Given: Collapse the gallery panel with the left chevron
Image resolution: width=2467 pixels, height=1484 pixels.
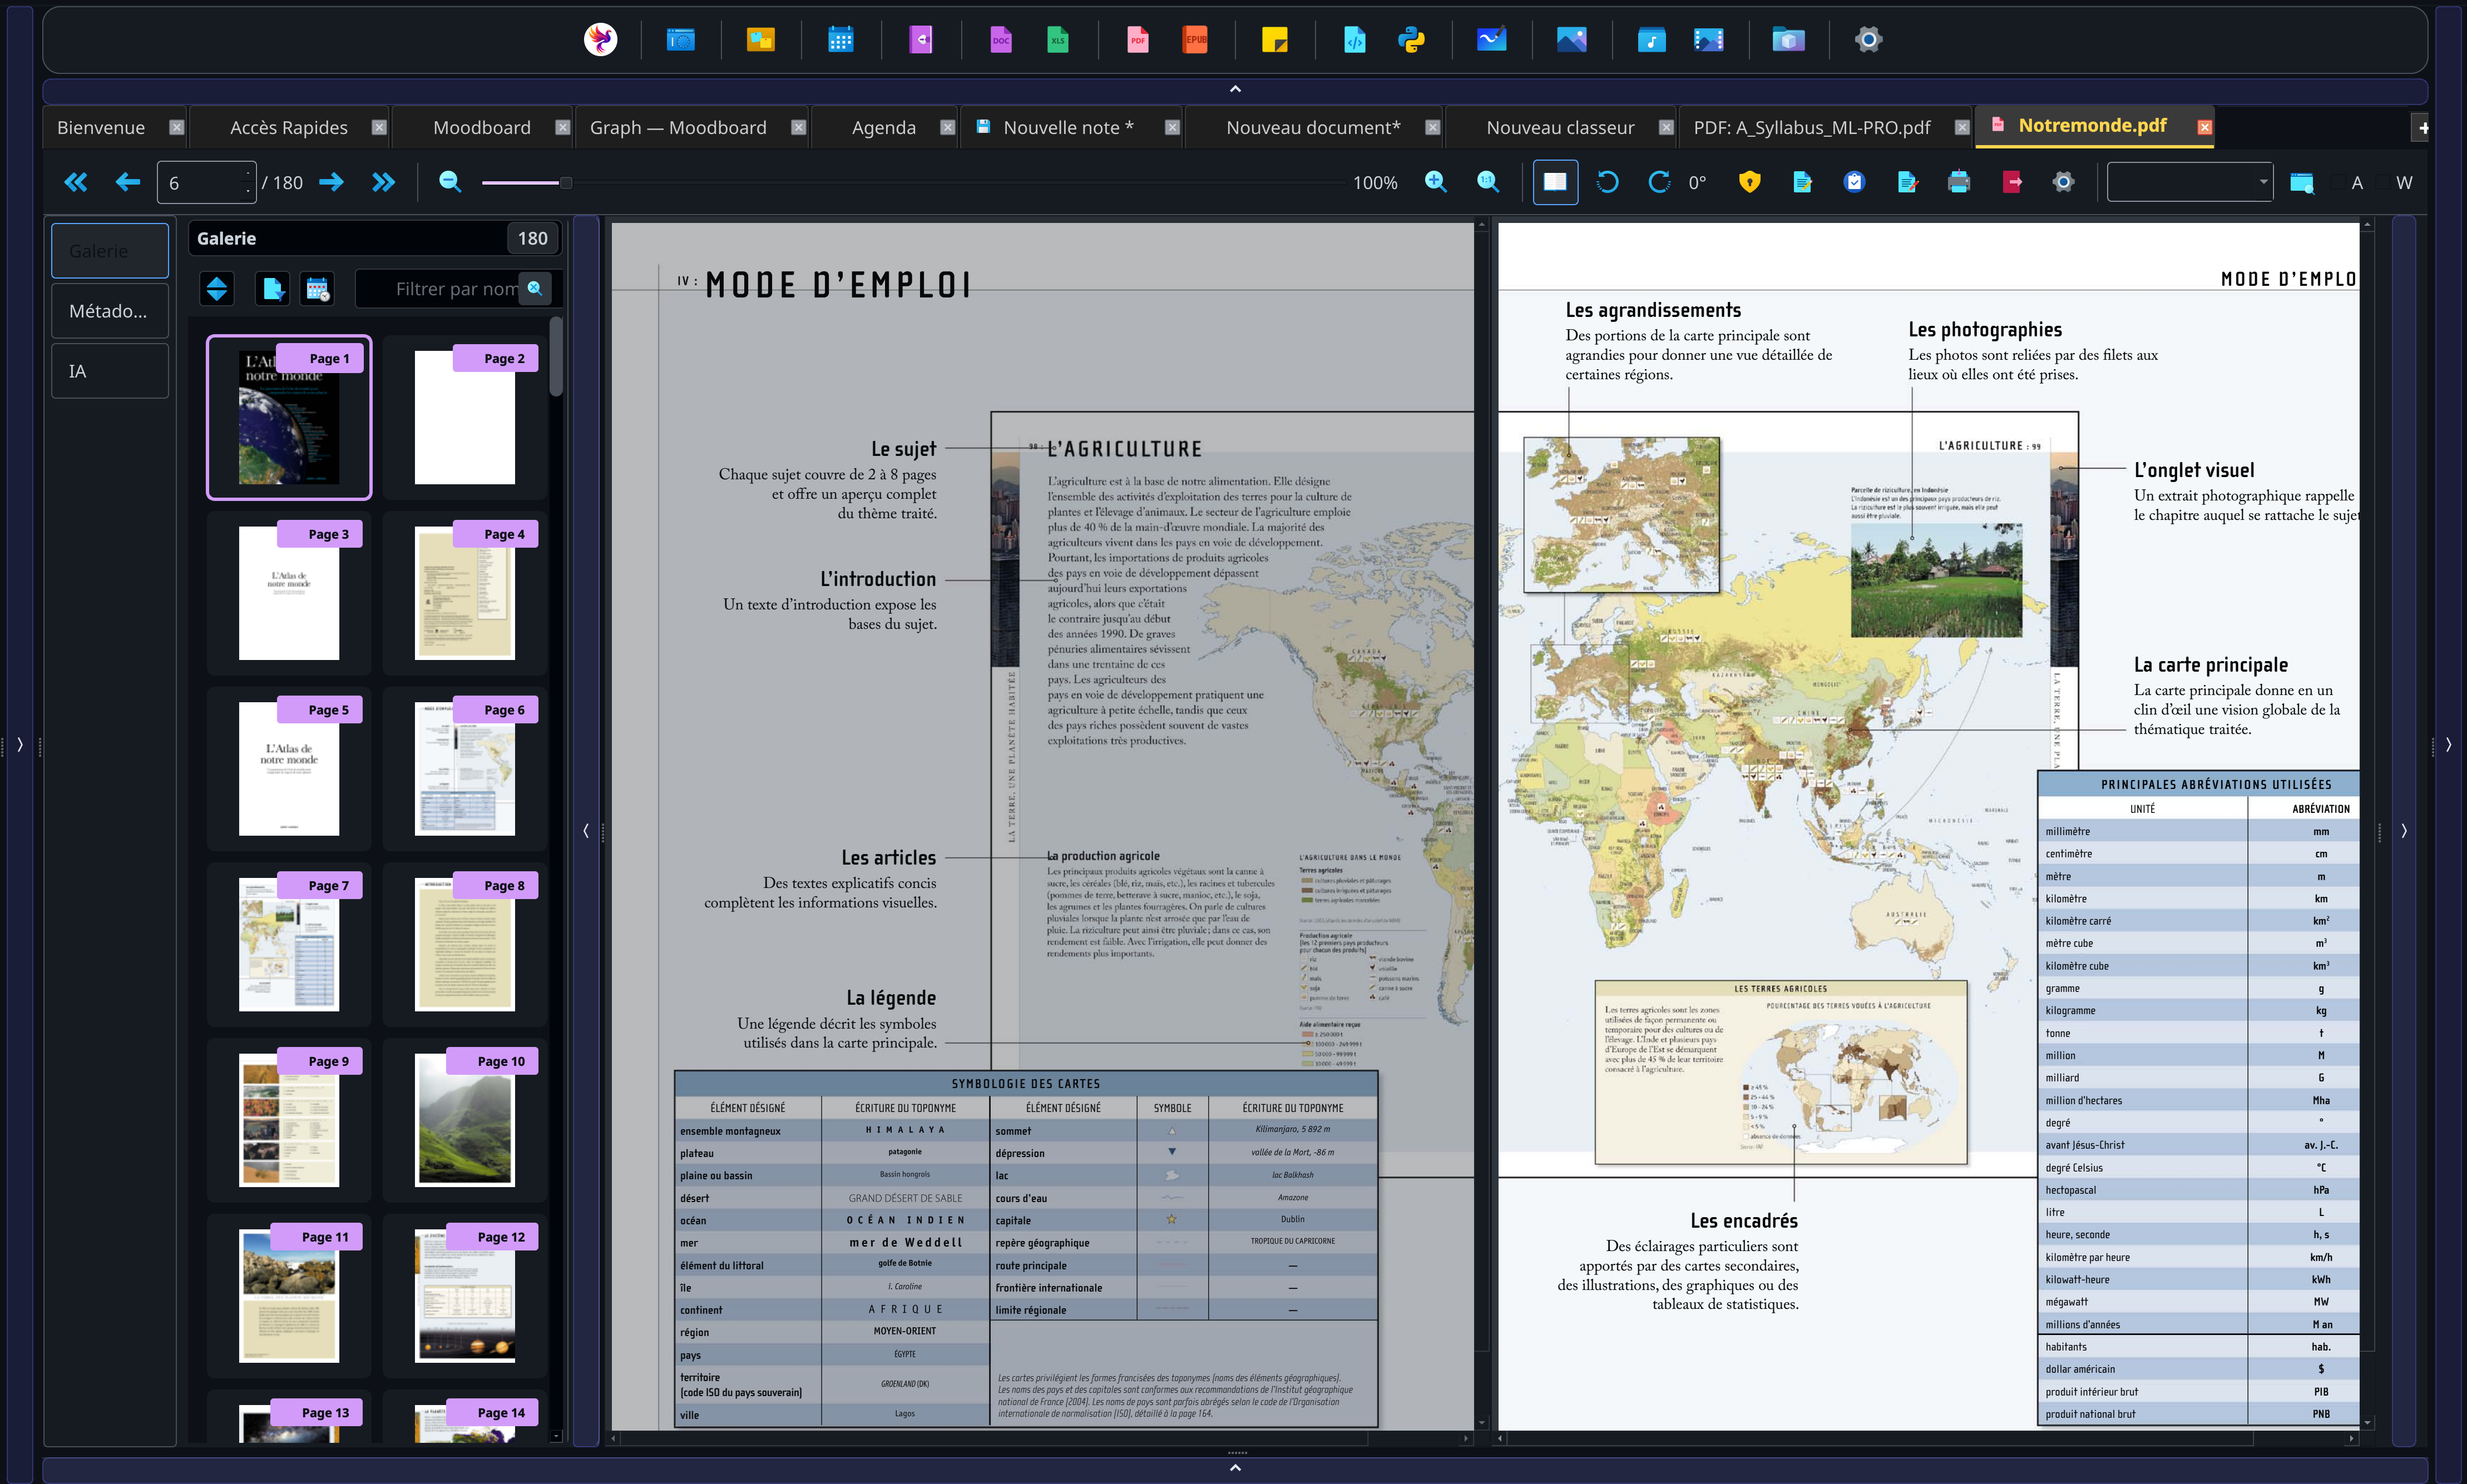Looking at the screenshot, I should point(586,830).
